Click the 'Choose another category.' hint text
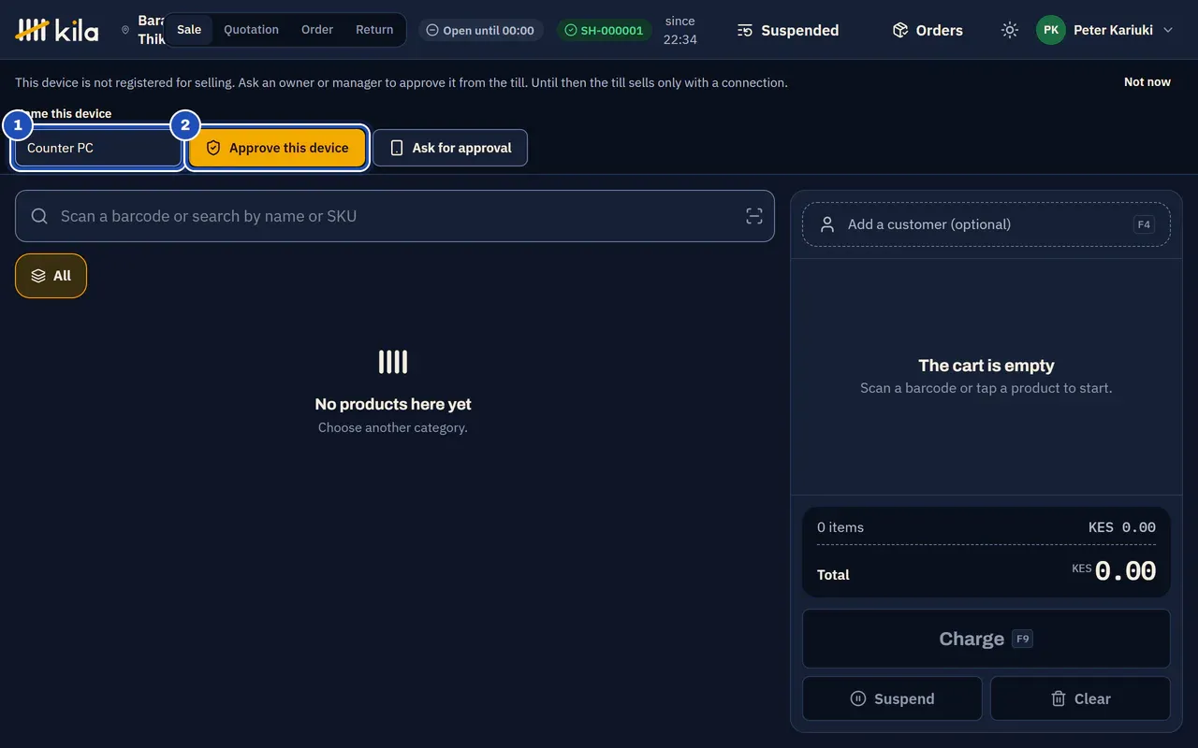1198x748 pixels. click(393, 427)
